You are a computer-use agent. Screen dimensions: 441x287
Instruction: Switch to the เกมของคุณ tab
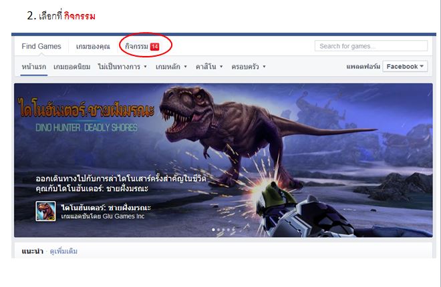pyautogui.click(x=93, y=46)
